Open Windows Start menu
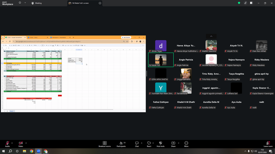275x154 pixels. [x=3, y=151]
